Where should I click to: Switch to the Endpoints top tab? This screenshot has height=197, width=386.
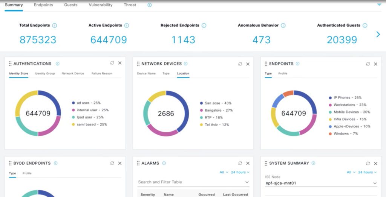pos(43,5)
